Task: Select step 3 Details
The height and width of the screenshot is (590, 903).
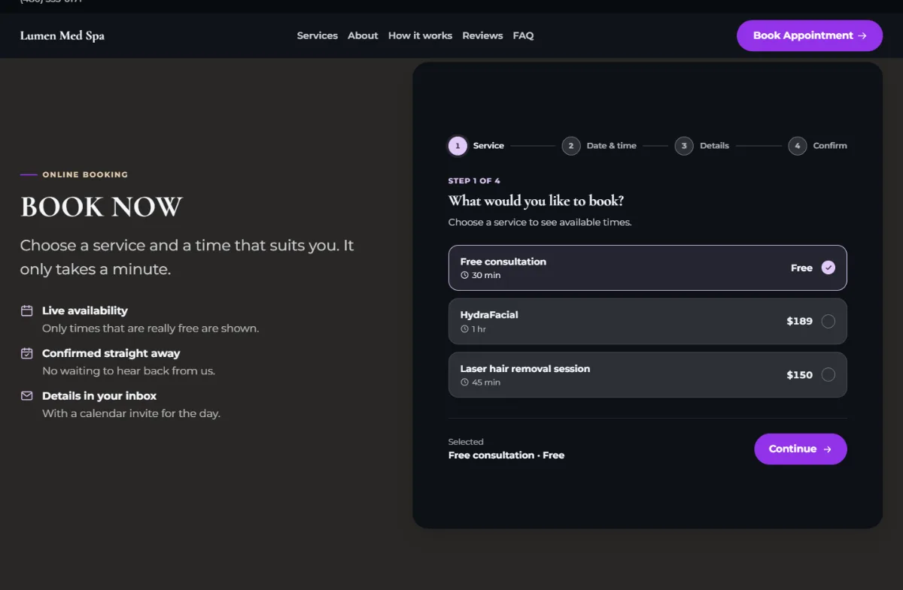Action: [x=702, y=146]
